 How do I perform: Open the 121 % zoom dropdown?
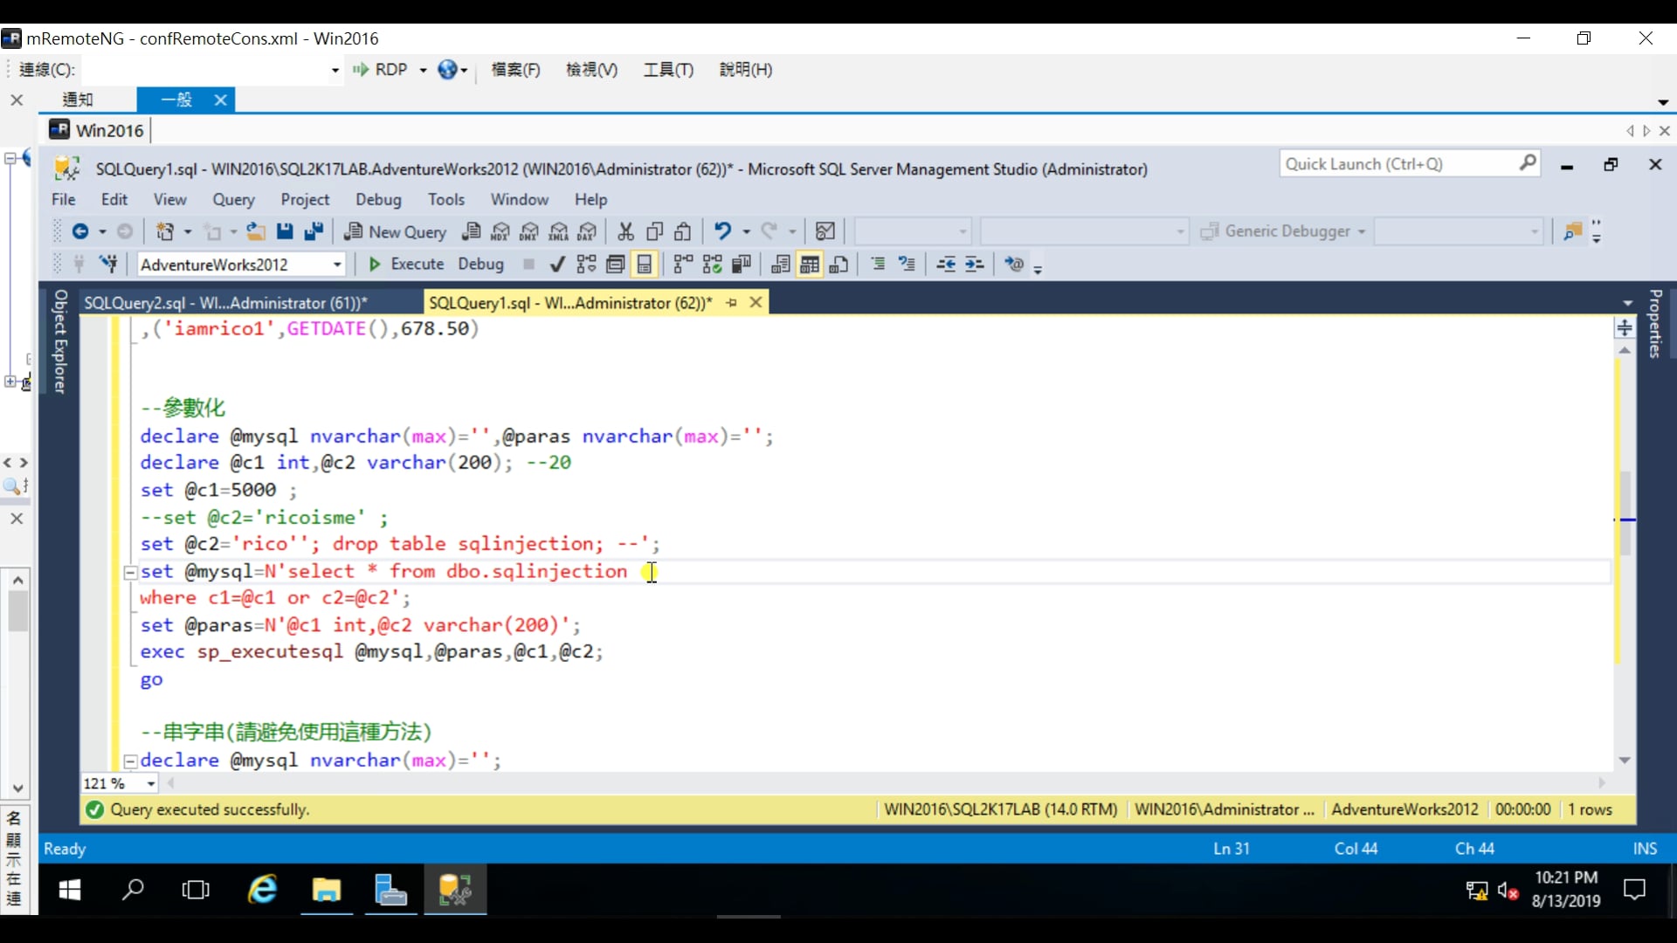click(x=151, y=784)
